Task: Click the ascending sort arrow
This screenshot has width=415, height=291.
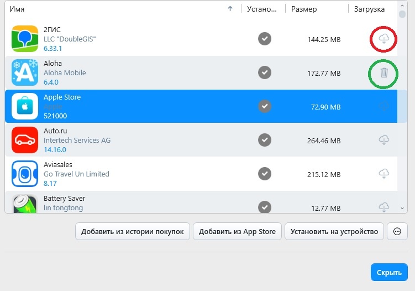Action: click(230, 9)
